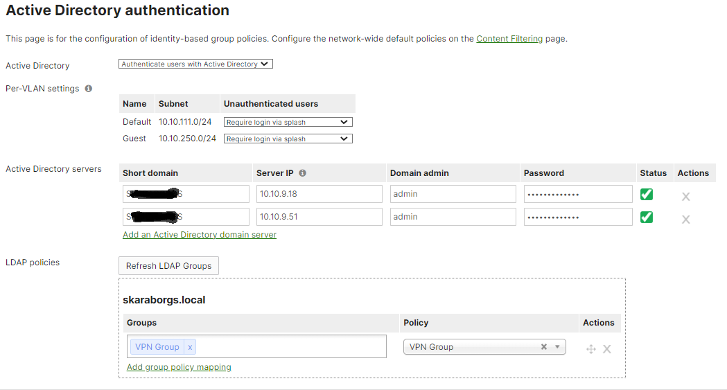Open the Content Filtering page link
This screenshot has height=390, width=727.
pyautogui.click(x=509, y=39)
